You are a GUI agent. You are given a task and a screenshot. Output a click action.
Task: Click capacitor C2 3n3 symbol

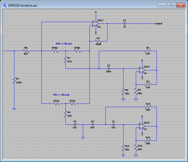point(92,125)
